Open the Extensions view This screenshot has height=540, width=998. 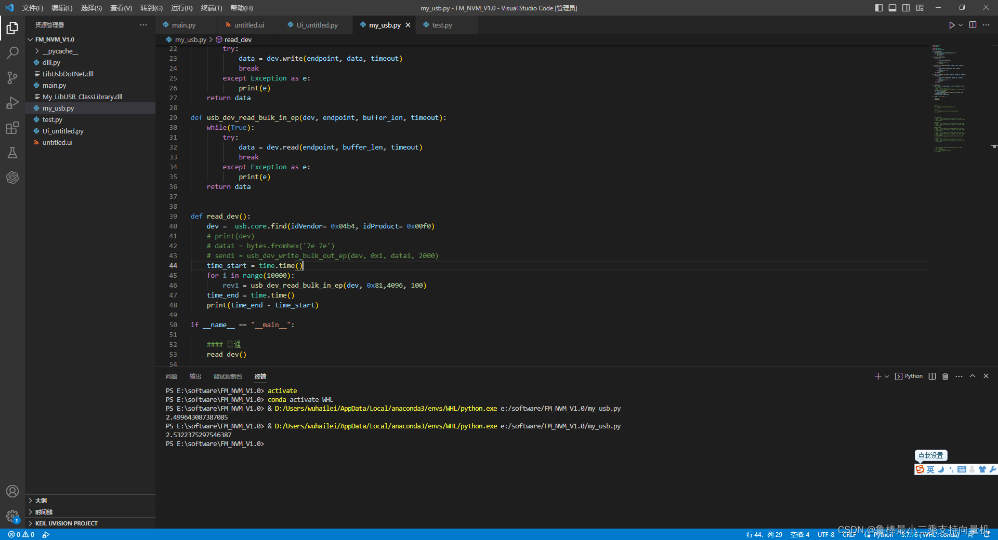tap(12, 128)
